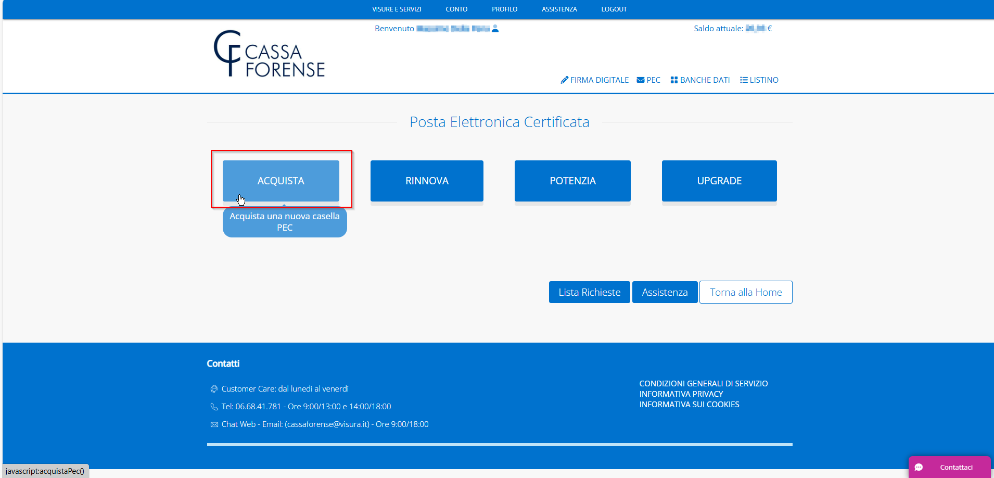This screenshot has width=994, height=478.
Task: Open Lista Richieste
Action: click(x=589, y=292)
